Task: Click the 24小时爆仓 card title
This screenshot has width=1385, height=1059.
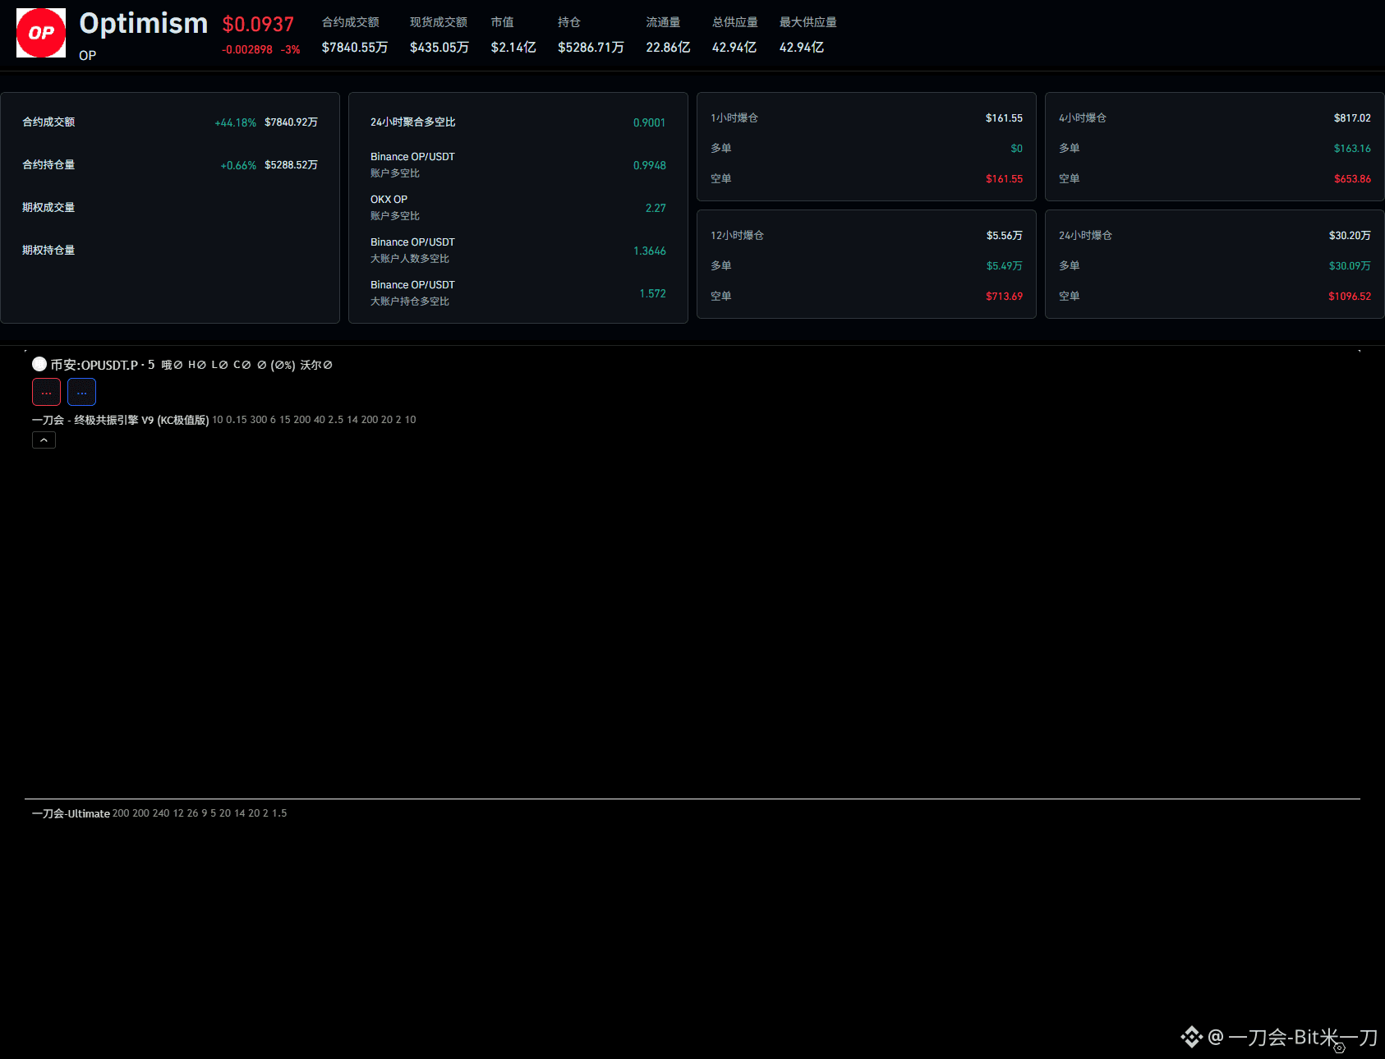Action: click(x=1086, y=235)
